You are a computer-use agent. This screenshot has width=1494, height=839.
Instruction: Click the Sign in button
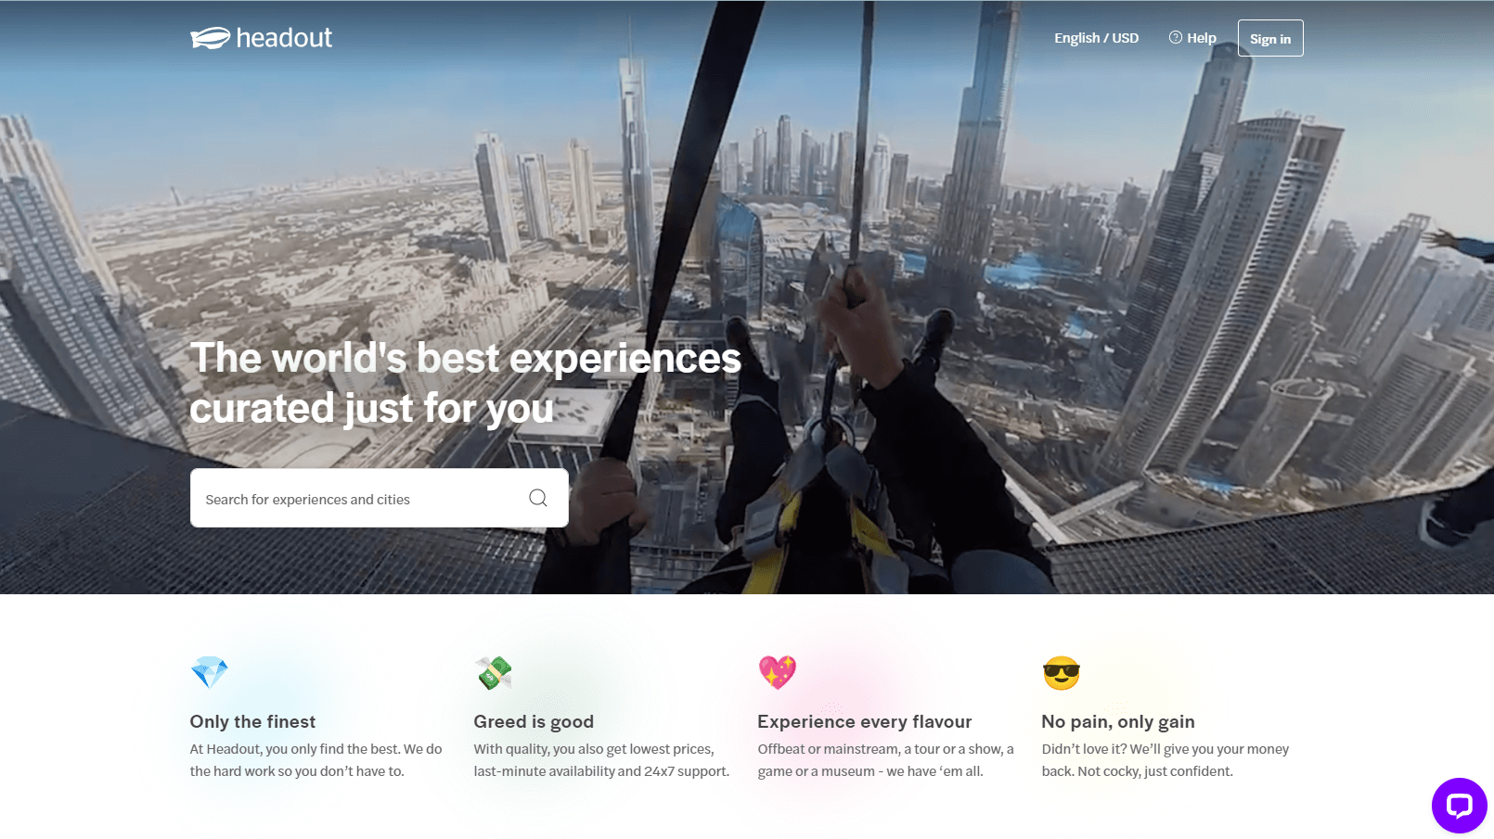(x=1270, y=38)
